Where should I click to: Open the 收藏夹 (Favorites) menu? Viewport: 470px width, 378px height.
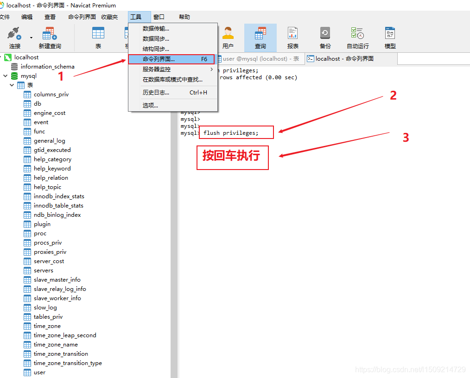click(x=109, y=17)
